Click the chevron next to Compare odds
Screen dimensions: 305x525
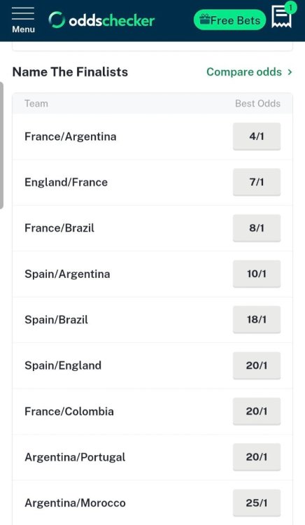pyautogui.click(x=290, y=71)
